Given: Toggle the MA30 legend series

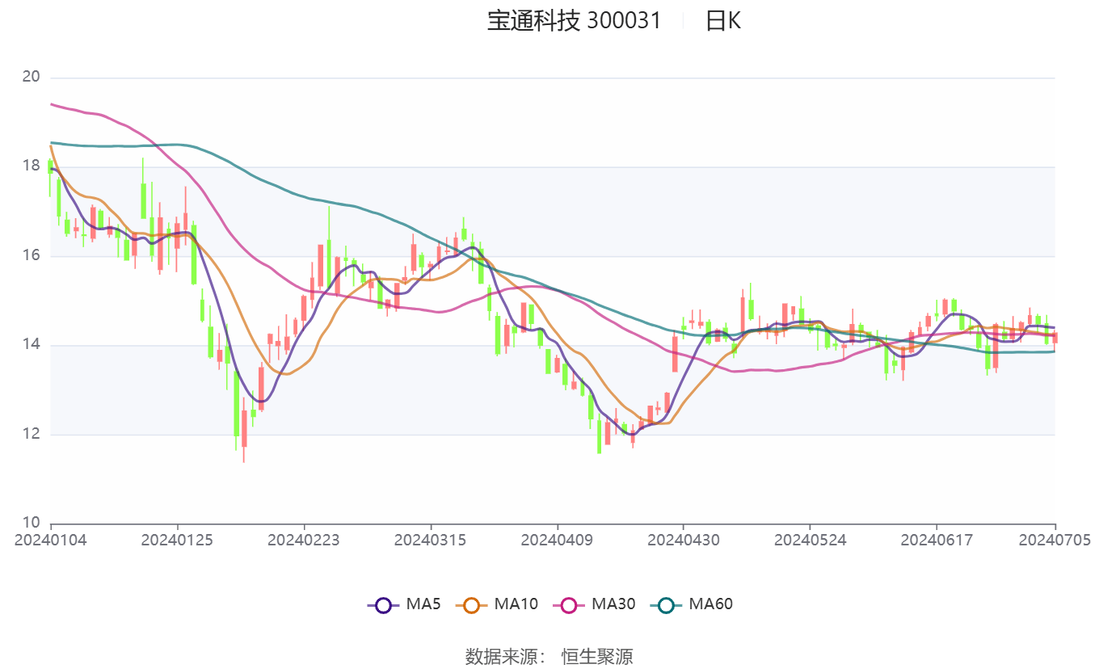Looking at the screenshot, I should tap(594, 604).
